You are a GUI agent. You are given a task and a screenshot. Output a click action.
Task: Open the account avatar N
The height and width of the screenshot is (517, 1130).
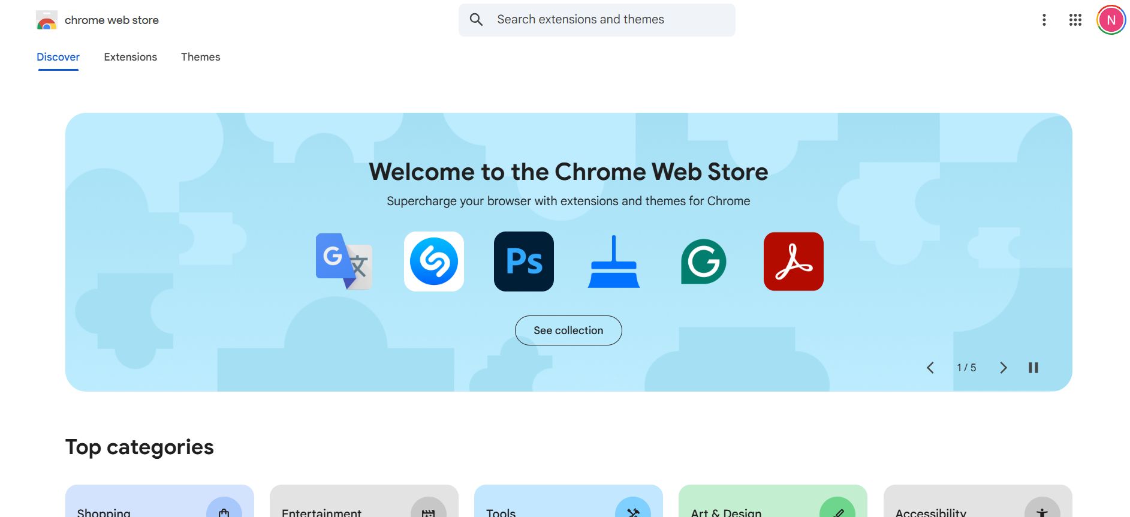(1111, 20)
